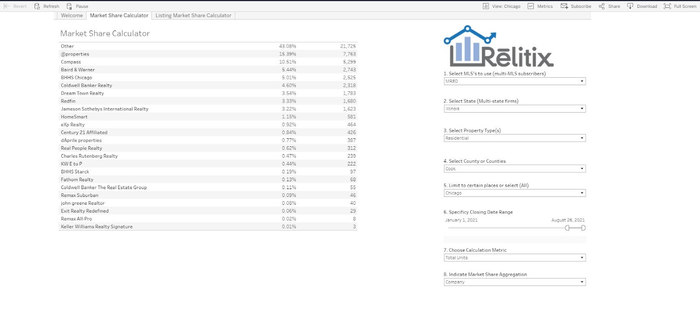The image size is (700, 320).
Task: Click the Pause updates icon
Action: coord(69,6)
